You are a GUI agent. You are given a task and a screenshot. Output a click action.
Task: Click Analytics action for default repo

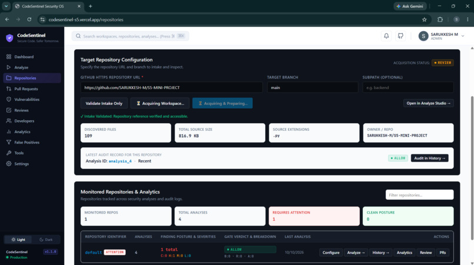405,253
